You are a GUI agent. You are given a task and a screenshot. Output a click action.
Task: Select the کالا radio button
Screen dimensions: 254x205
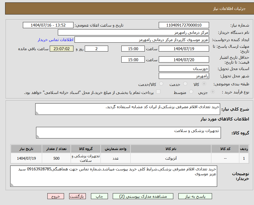pos(204,84)
